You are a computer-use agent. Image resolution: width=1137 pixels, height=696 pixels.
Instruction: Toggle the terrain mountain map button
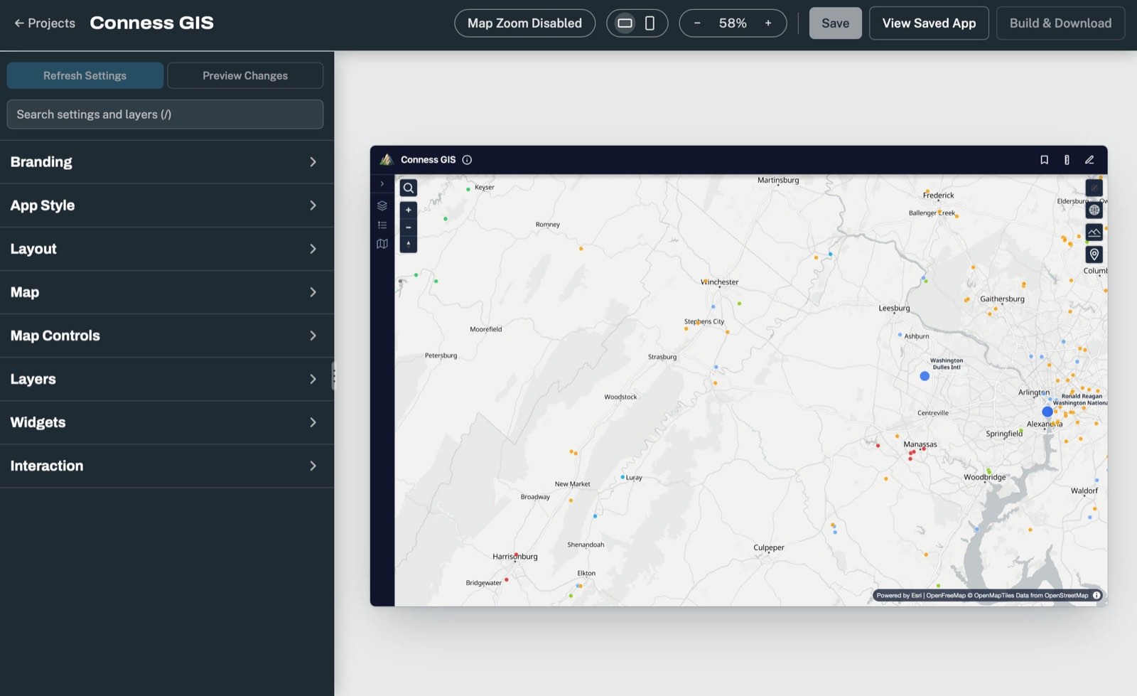(x=1094, y=232)
